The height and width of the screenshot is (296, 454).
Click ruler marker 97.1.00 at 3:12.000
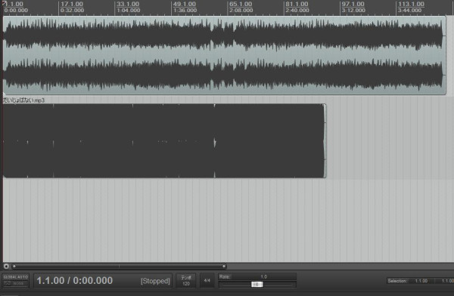click(353, 8)
